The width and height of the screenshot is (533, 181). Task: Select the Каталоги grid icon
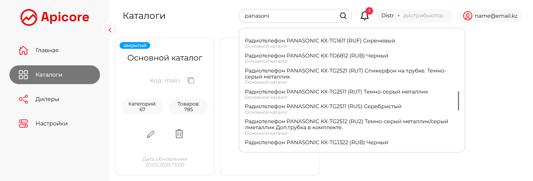click(23, 75)
